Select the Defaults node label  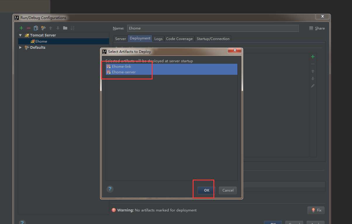coord(38,47)
